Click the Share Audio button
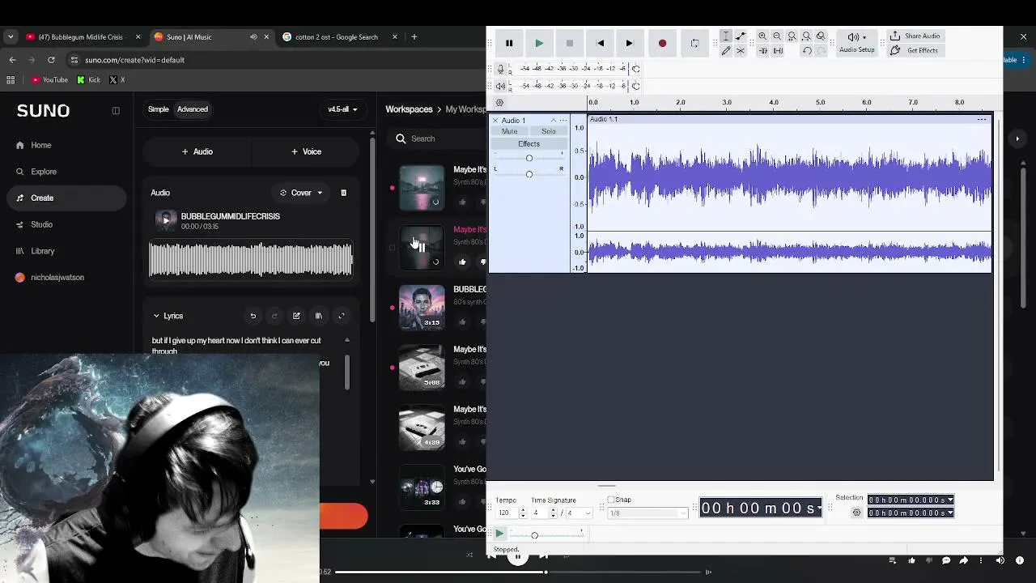1036x583 pixels. point(915,36)
